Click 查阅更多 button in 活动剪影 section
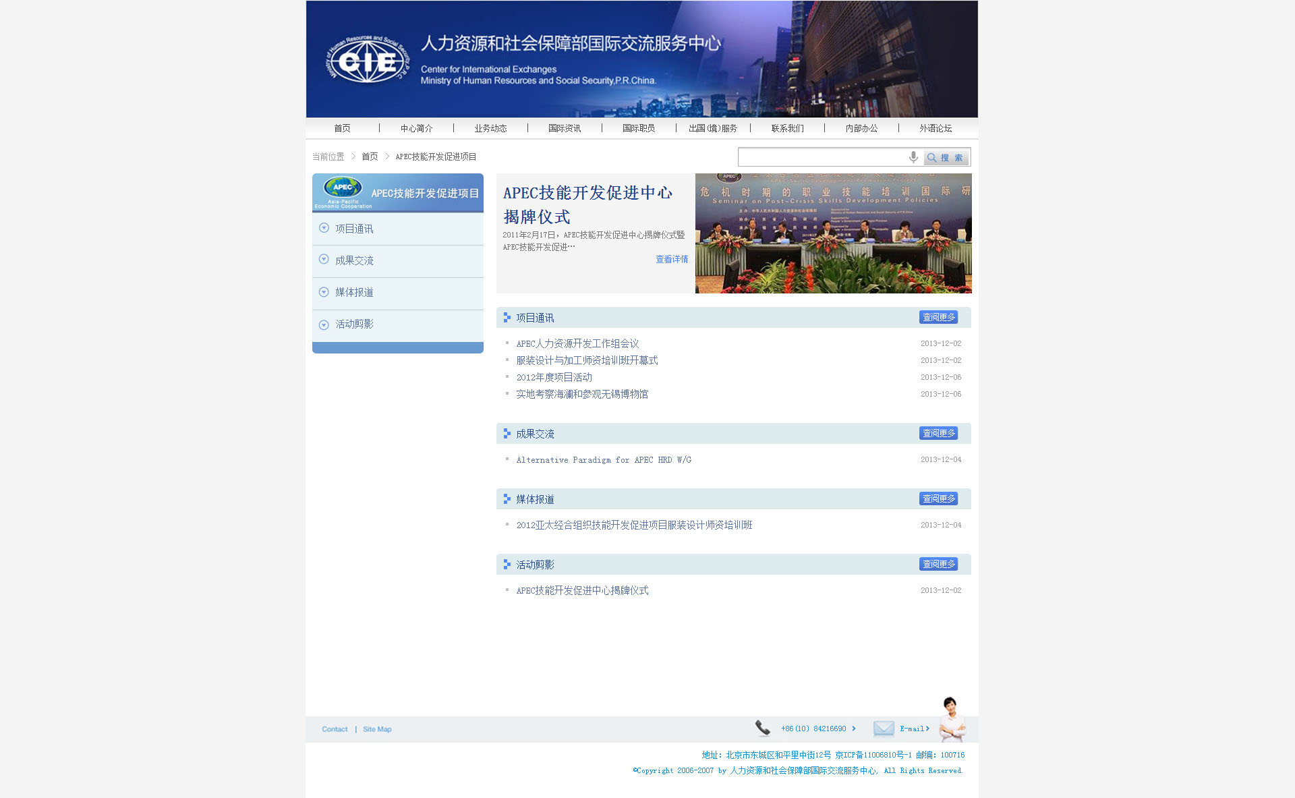This screenshot has height=798, width=1295. point(938,564)
